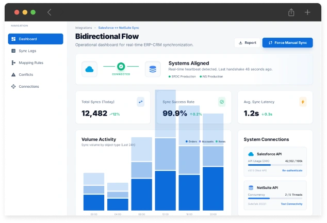Click the 00:00 chart bar
This screenshot has height=223, width=327.
pyautogui.click(x=94, y=192)
